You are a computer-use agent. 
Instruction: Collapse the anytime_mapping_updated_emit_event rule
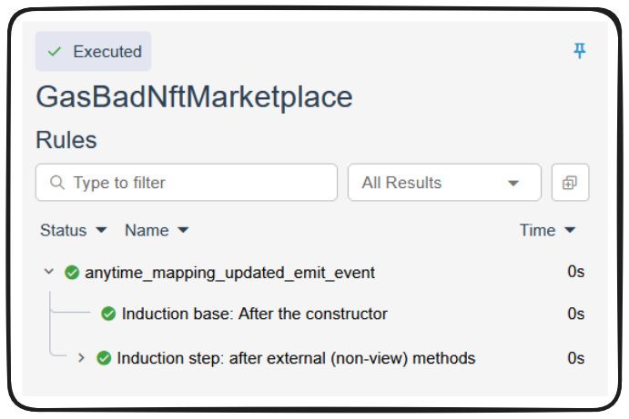[48, 273]
